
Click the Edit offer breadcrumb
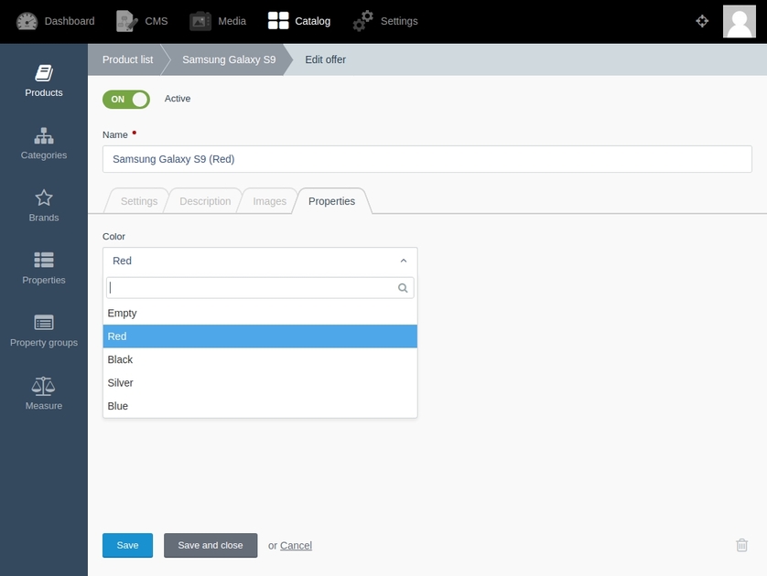coord(325,59)
